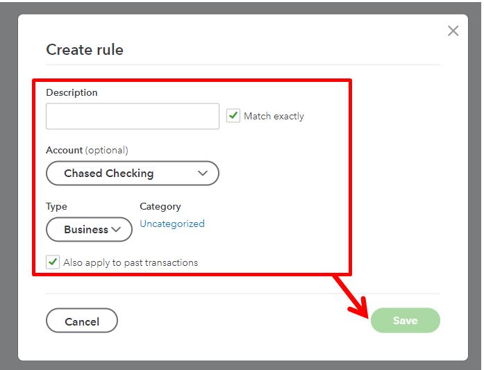Open the Chased Checking account dropdown
Viewport: 484px width, 370px height.
(x=133, y=173)
